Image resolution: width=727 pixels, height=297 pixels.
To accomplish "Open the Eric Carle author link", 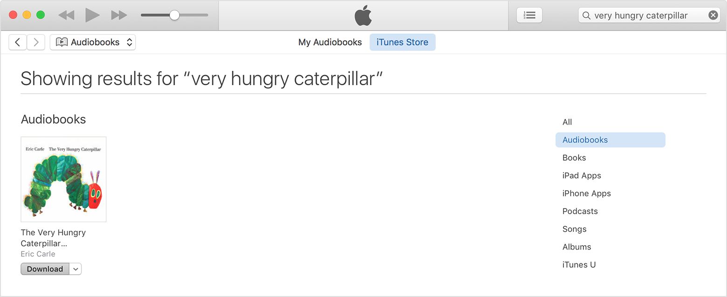I will 38,254.
